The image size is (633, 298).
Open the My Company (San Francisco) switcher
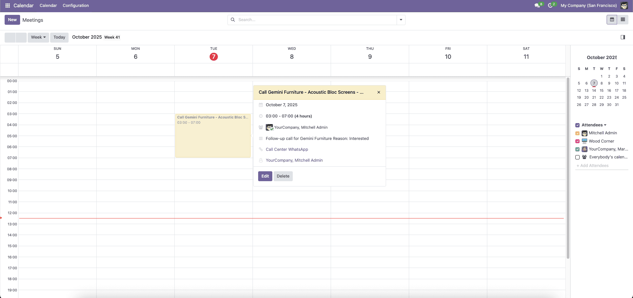click(588, 6)
